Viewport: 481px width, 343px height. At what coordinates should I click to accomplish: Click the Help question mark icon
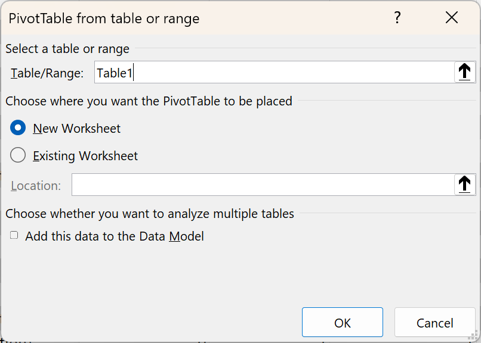[x=397, y=18]
